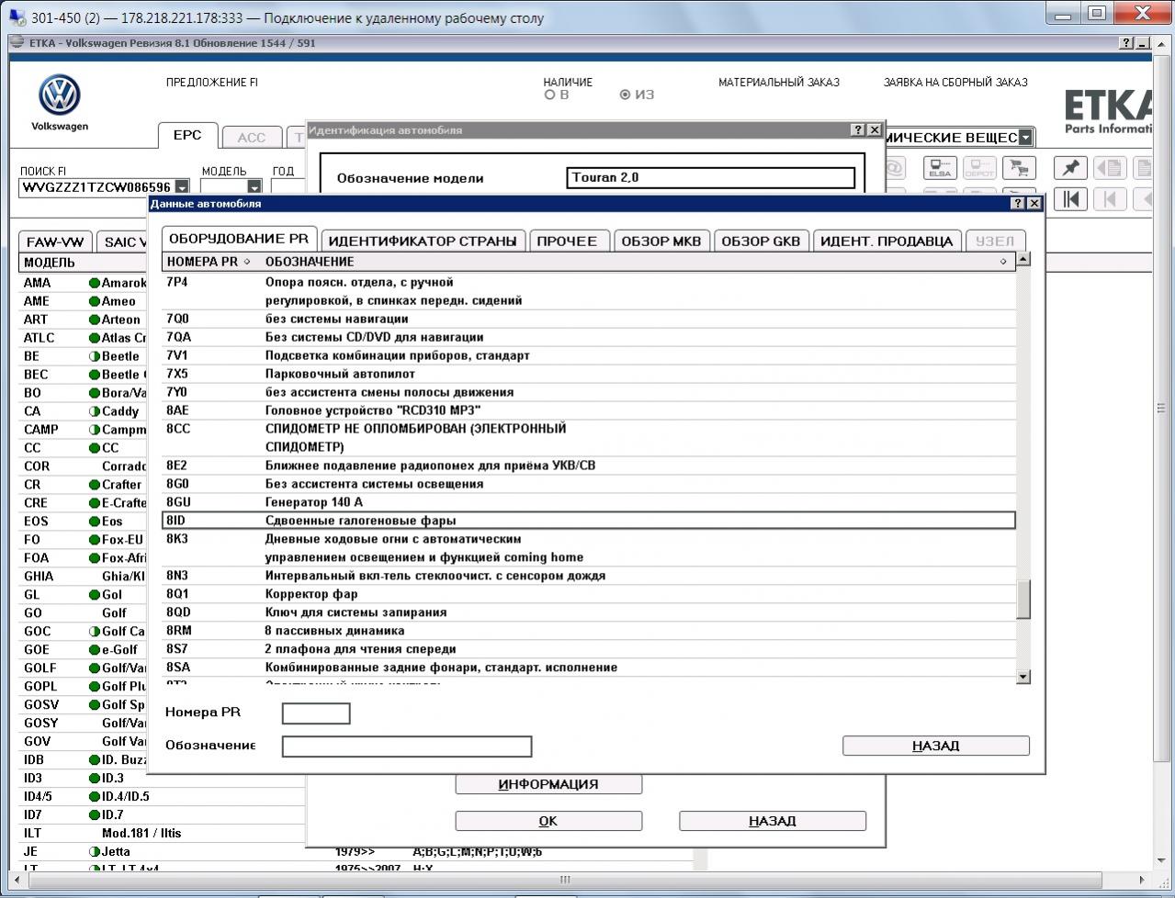Open the ПРОЧЕЕ tab

point(568,241)
